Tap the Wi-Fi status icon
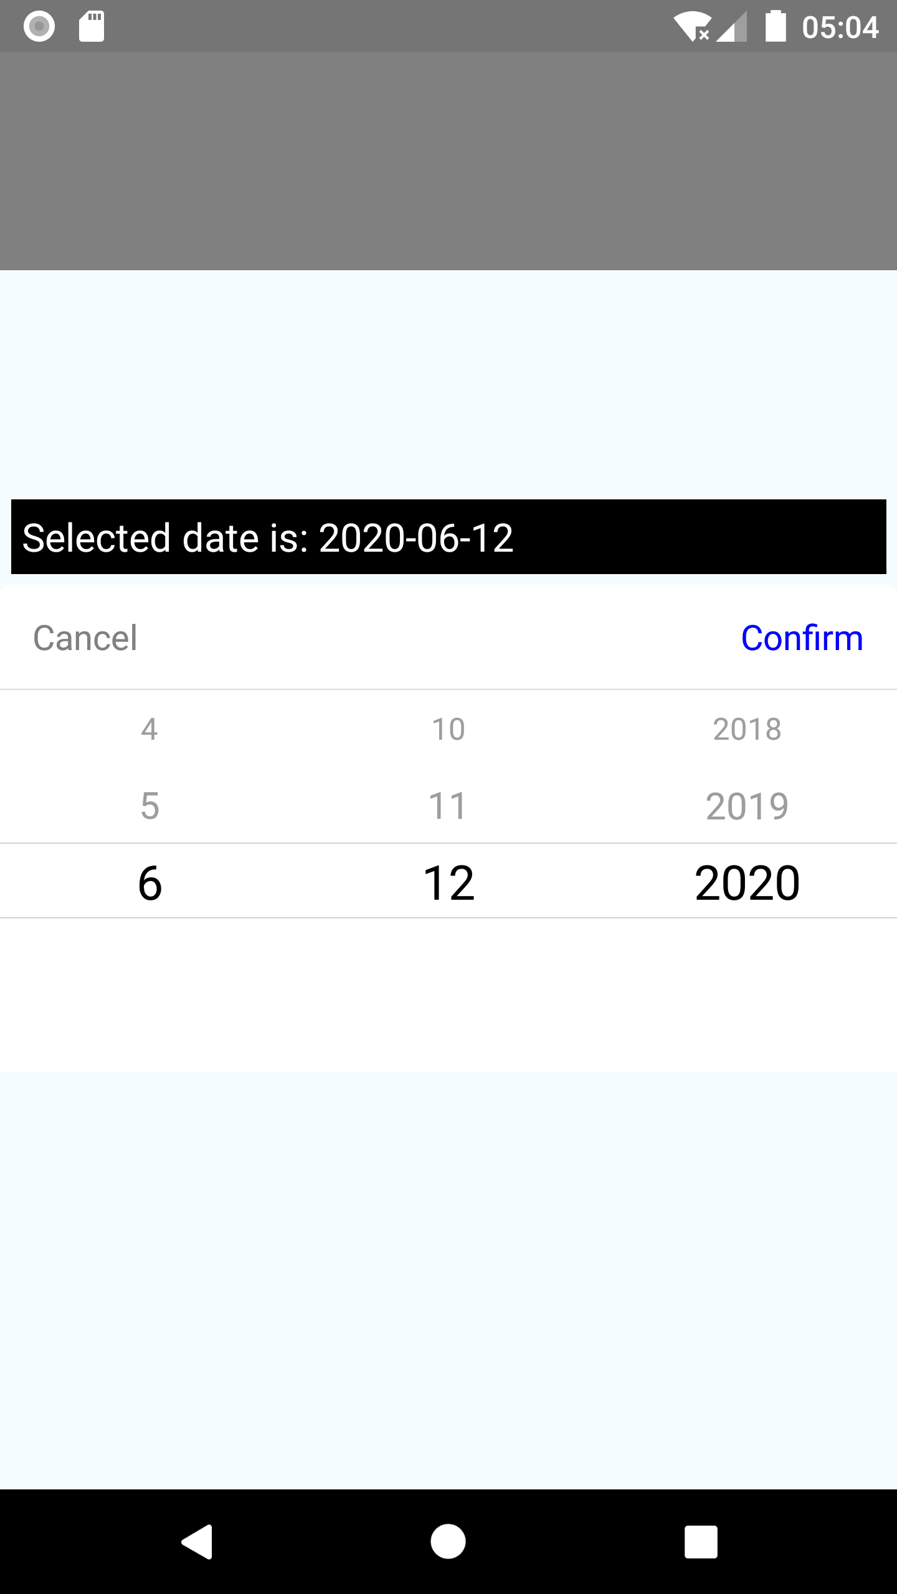Viewport: 897px width, 1594px height. 691,27
